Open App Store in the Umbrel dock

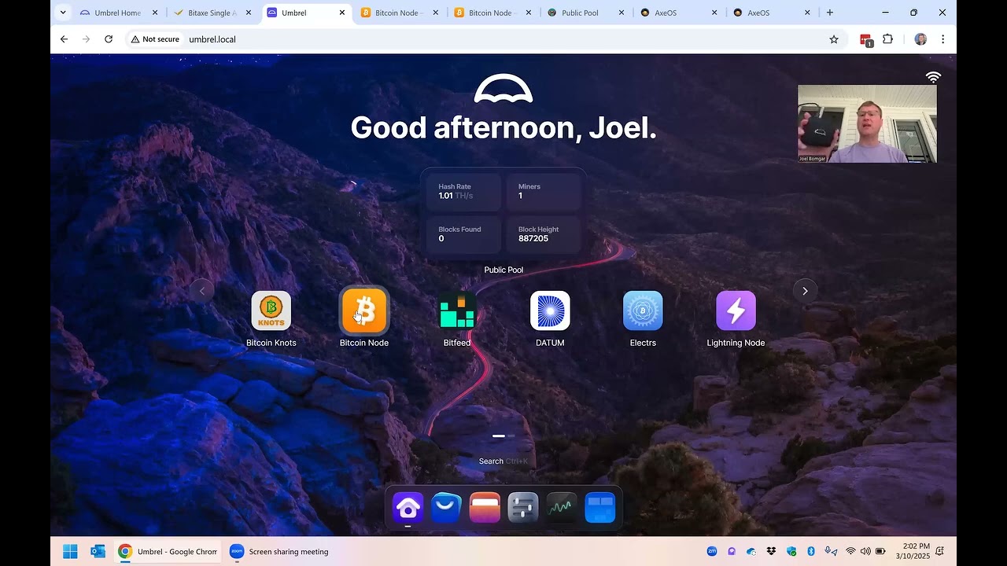click(x=446, y=508)
